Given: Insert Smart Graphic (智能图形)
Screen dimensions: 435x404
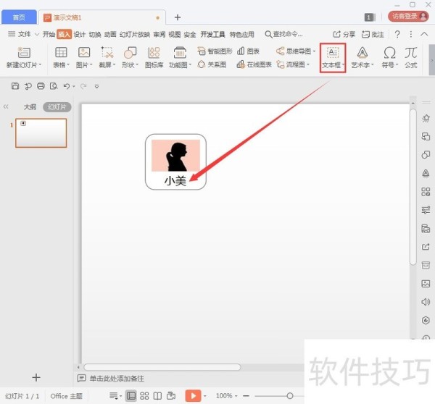Looking at the screenshot, I should pos(215,51).
